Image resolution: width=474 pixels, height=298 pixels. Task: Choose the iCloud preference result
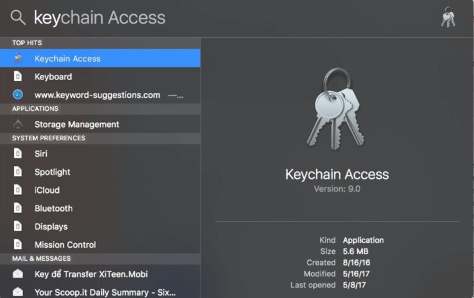(100, 190)
